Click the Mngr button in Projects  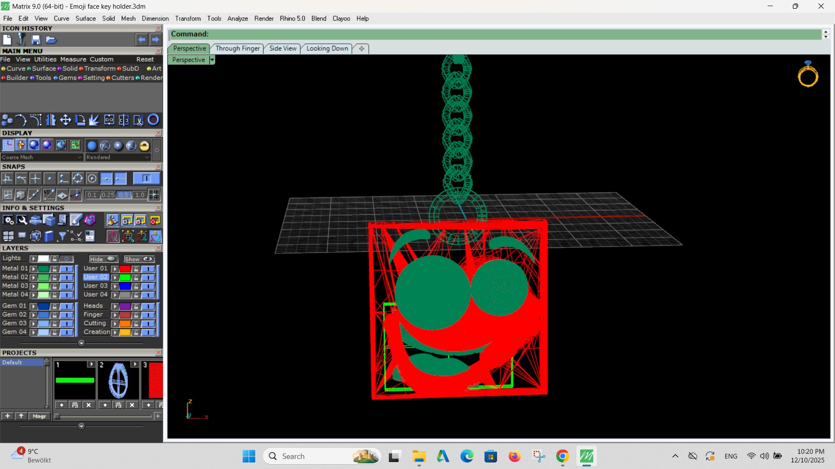click(x=39, y=416)
